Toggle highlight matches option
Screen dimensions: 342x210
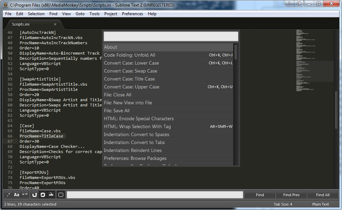[x=61, y=195]
